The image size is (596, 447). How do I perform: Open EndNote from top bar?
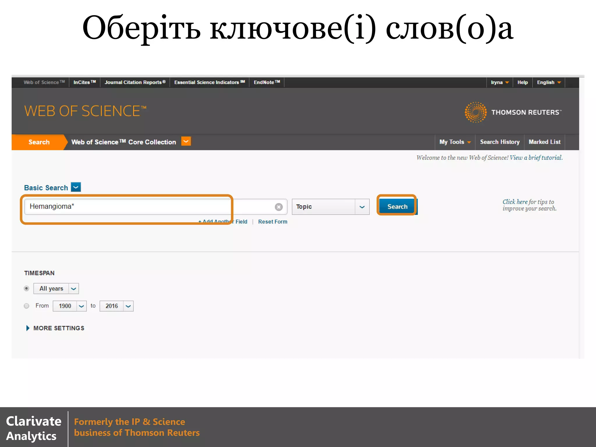tap(267, 82)
